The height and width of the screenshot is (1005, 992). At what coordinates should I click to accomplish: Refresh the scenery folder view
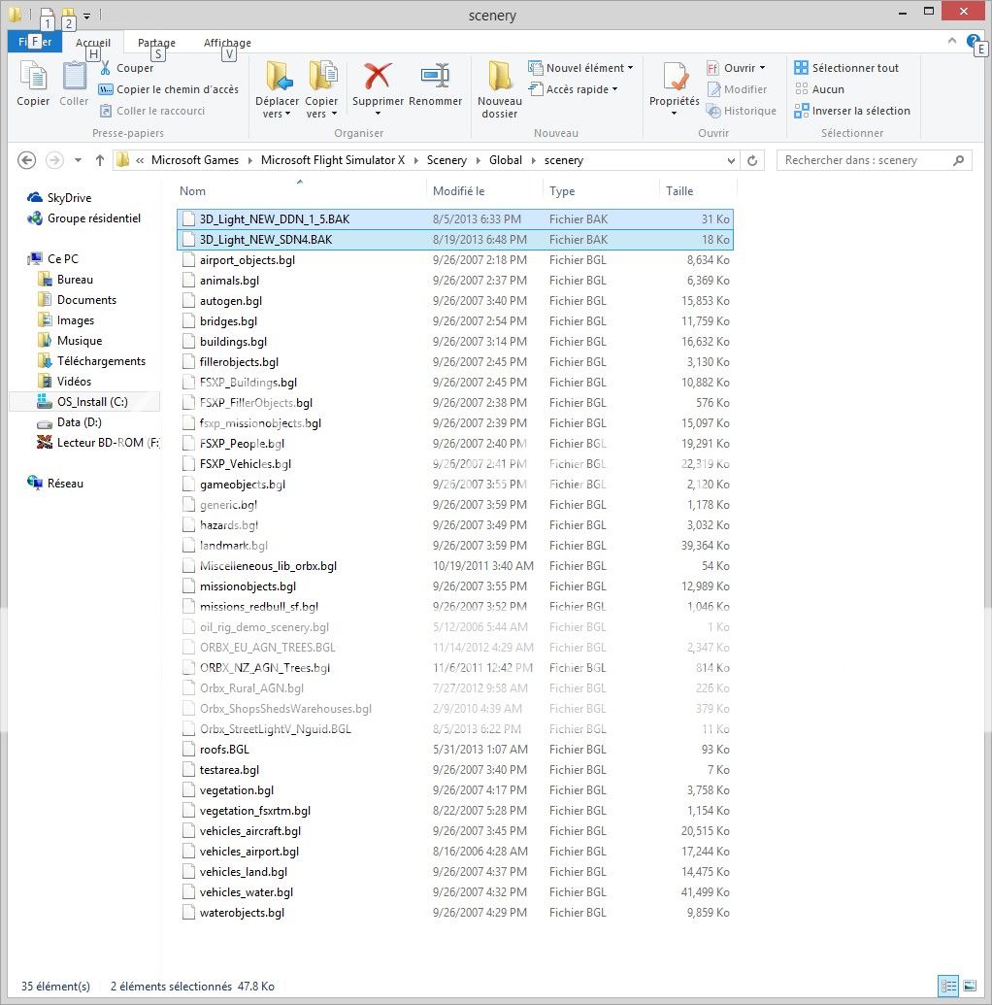(752, 160)
